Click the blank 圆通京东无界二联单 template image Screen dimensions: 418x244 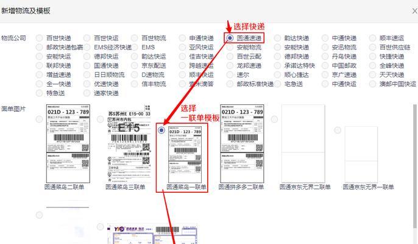pyautogui.click(x=303, y=143)
